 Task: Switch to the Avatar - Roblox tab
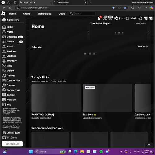click(x=70, y=2)
